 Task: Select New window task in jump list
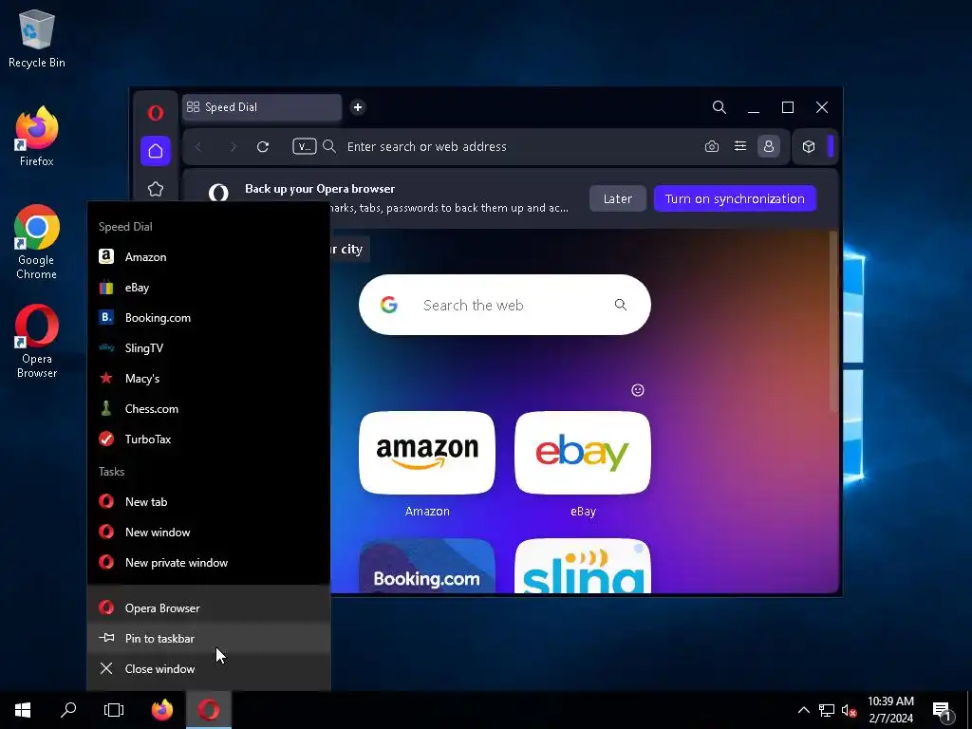[209, 532]
